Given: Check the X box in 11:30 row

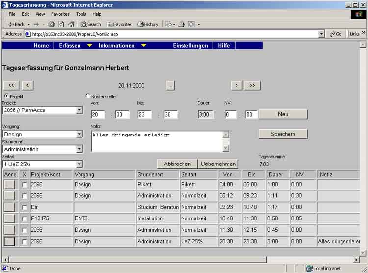Looking at the screenshot, I should pyautogui.click(x=25, y=230).
